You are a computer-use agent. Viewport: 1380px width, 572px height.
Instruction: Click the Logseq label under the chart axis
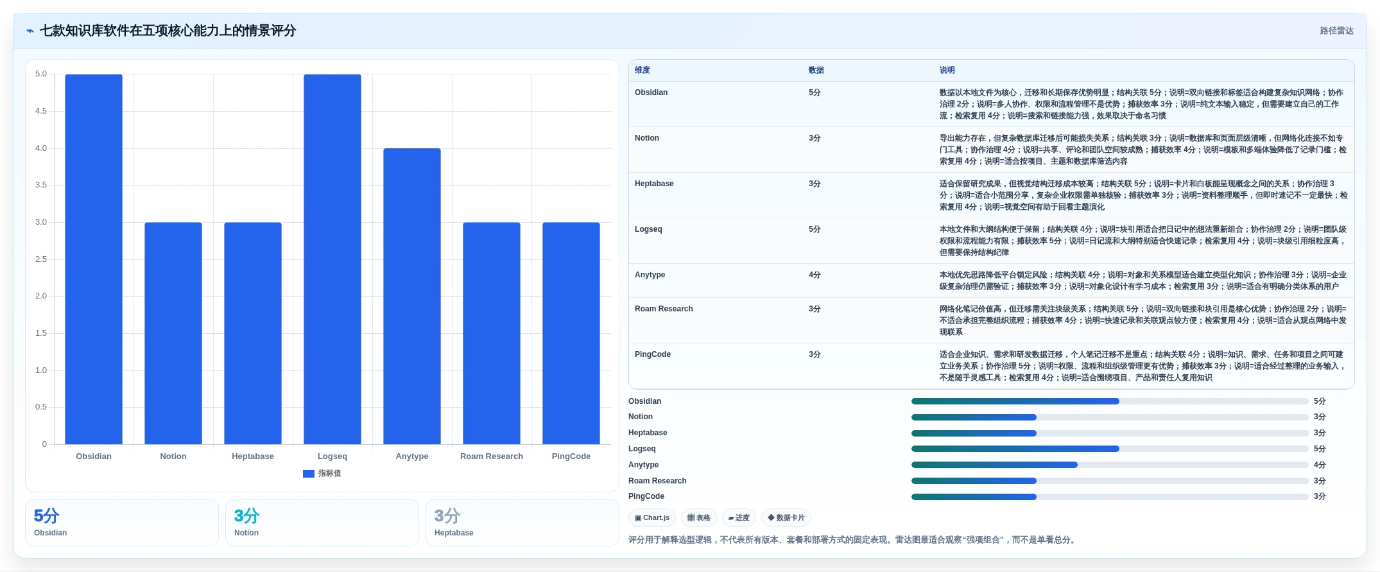pyautogui.click(x=332, y=456)
